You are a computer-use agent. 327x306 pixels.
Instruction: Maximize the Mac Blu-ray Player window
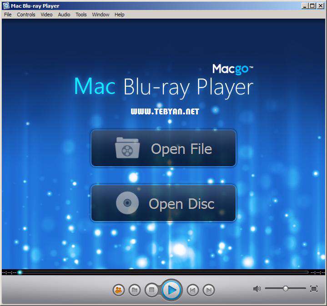312,6
